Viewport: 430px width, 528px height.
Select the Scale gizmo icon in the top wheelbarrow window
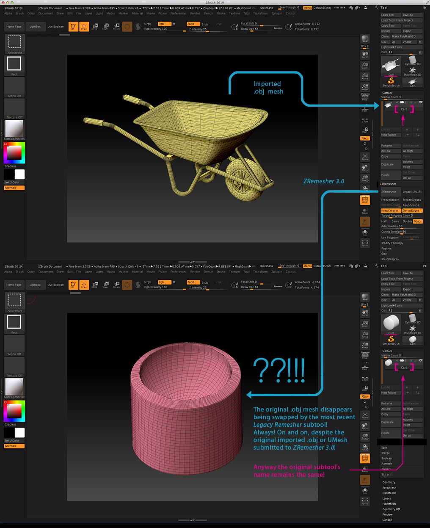tap(105, 27)
